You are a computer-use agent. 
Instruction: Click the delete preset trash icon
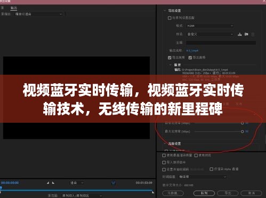coord(253,34)
